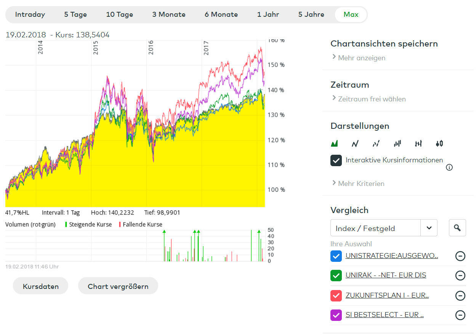
Task: Open the Index / Festgeld dropdown
Action: click(x=429, y=228)
